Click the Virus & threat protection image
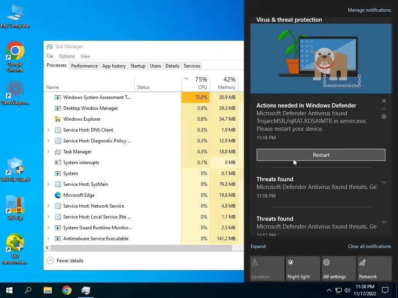The height and width of the screenshot is (298, 398). coord(321,59)
